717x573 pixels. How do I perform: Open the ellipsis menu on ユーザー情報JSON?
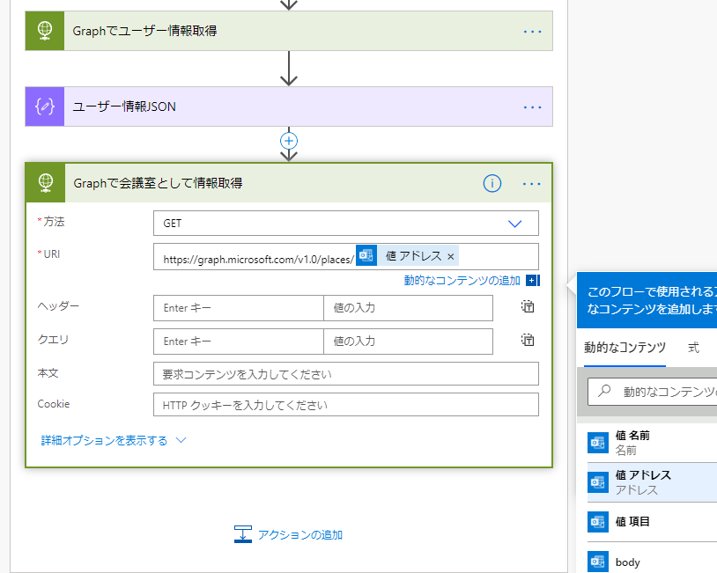532,107
